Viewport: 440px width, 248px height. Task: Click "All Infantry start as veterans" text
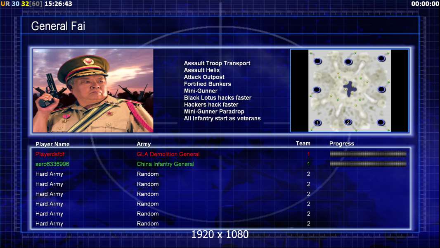tap(222, 118)
